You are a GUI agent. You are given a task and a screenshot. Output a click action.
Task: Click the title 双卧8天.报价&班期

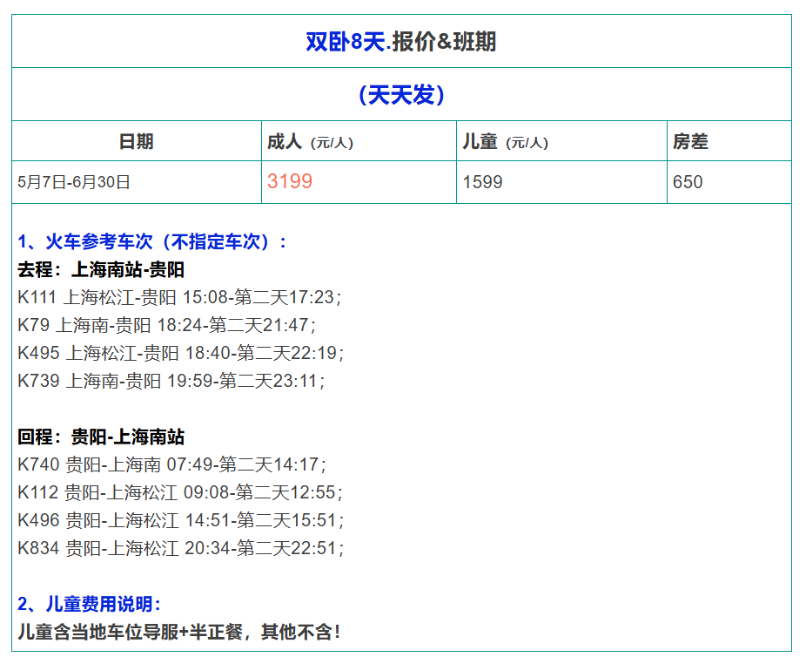coord(401,42)
